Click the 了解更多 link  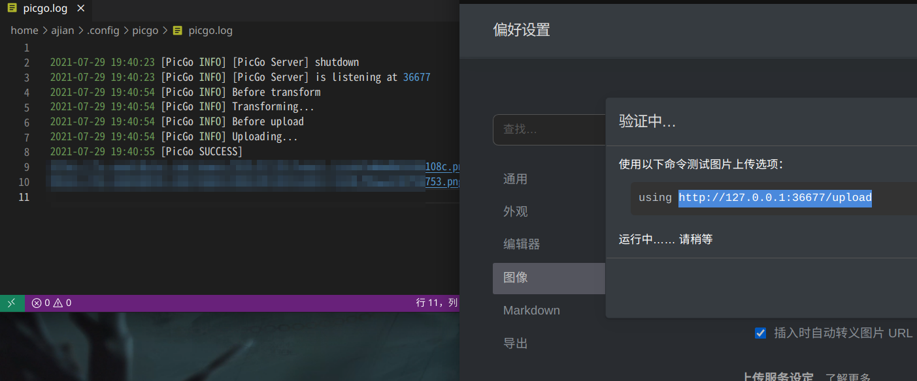[x=848, y=377]
